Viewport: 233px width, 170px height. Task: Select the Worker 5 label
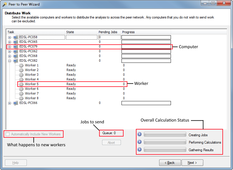coord(32,84)
